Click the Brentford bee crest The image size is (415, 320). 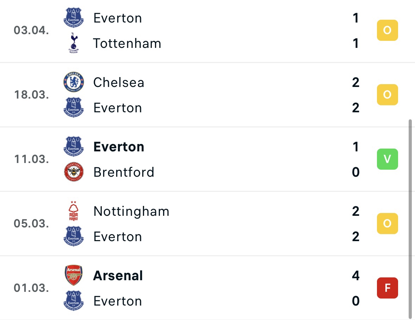pyautogui.click(x=74, y=172)
